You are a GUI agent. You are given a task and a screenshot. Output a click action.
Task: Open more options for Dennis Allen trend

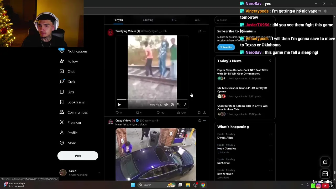pyautogui.click(x=271, y=134)
